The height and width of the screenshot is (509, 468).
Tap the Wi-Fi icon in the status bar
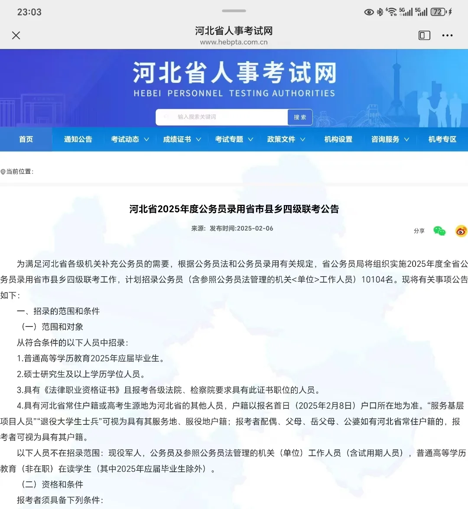(x=392, y=12)
